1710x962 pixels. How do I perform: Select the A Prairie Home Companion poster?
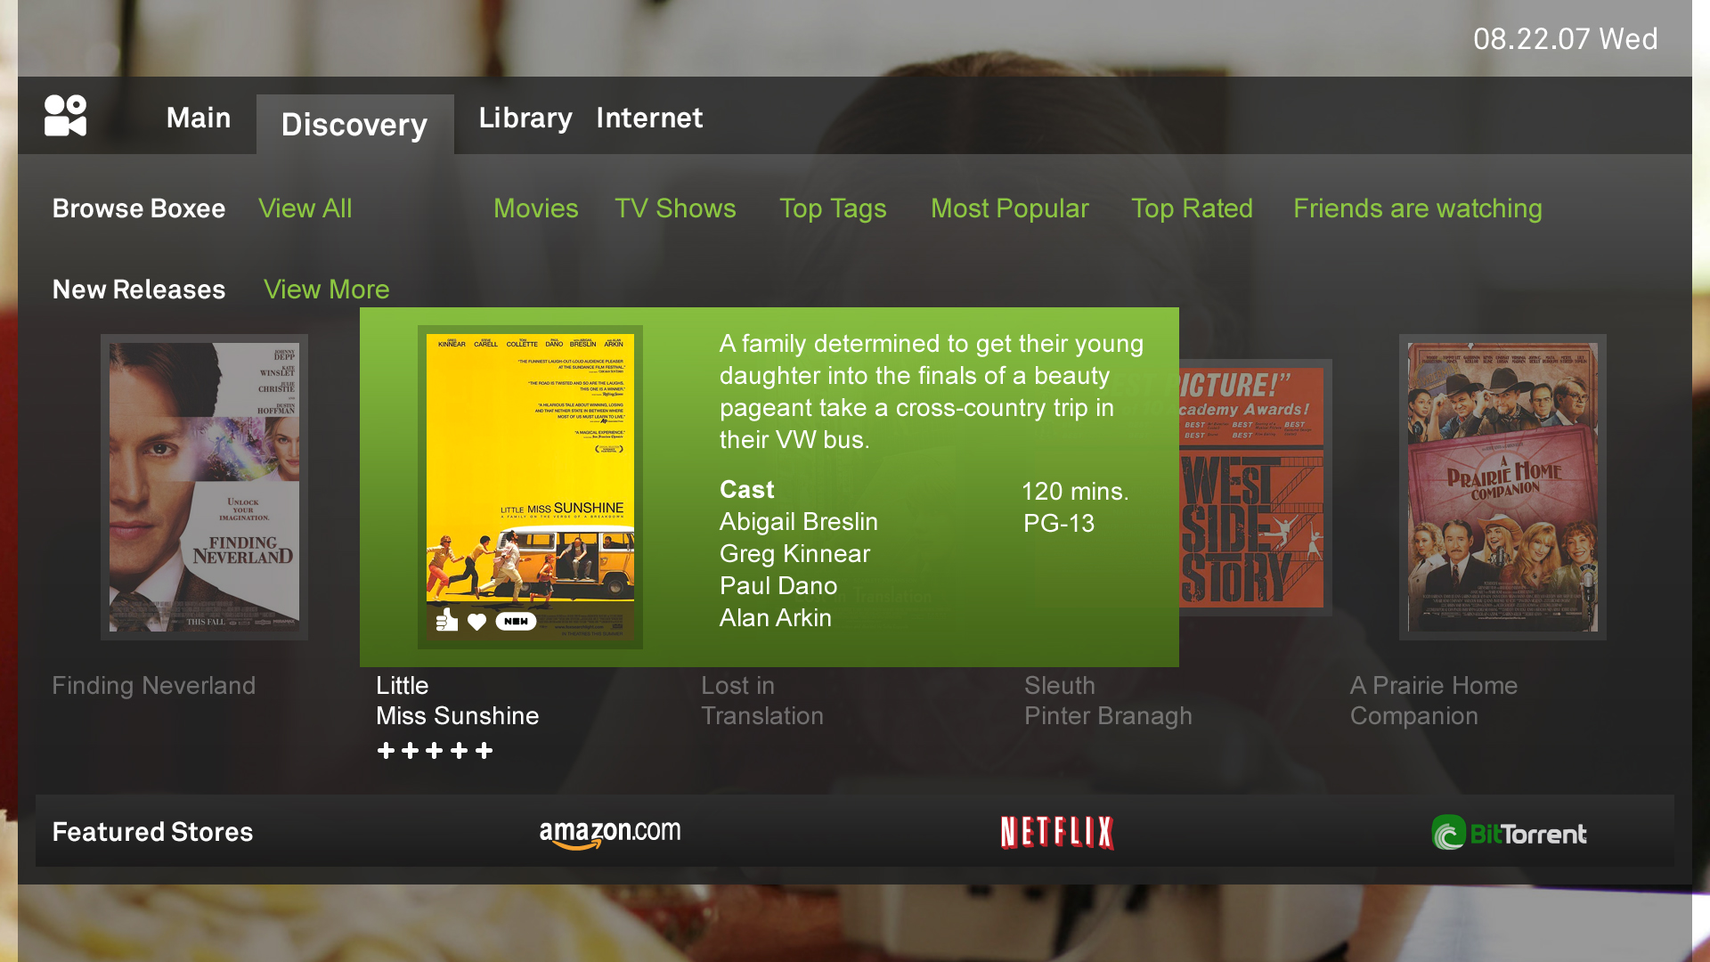1502,487
